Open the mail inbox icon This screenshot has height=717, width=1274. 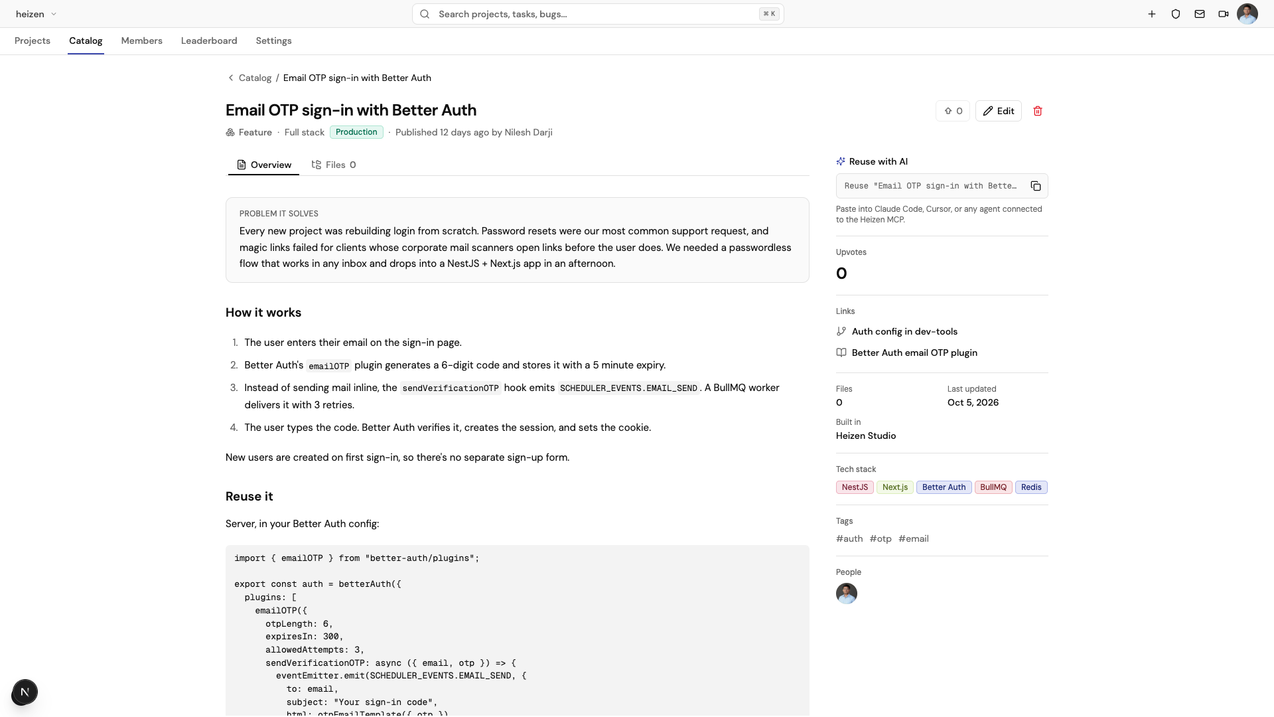point(1200,14)
